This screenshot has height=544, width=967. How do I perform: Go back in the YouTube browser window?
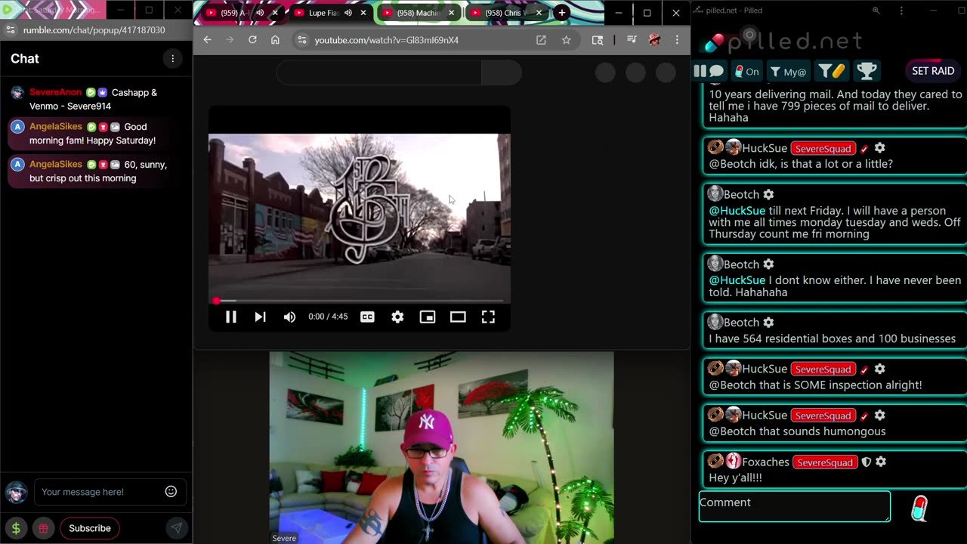pyautogui.click(x=208, y=40)
